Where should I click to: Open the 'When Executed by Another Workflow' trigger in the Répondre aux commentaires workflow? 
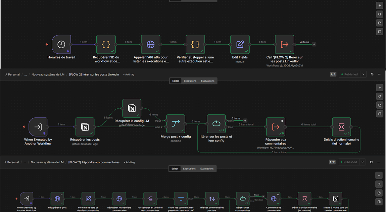point(26,199)
